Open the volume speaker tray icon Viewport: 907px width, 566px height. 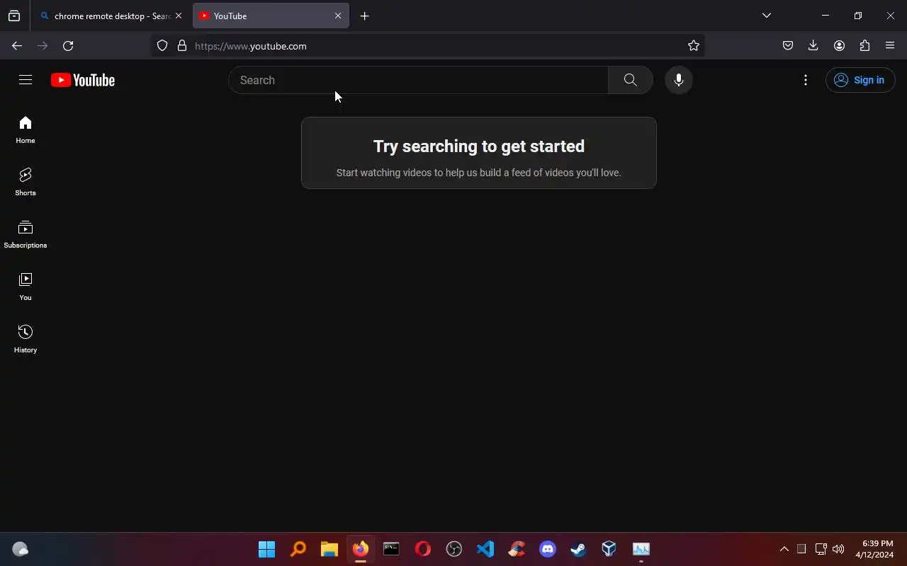pos(839,549)
